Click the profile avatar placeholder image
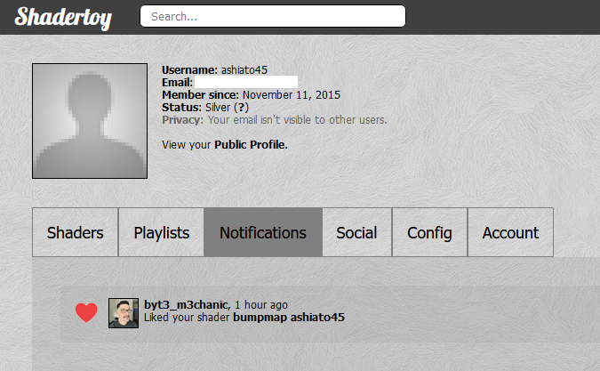 tap(90, 121)
